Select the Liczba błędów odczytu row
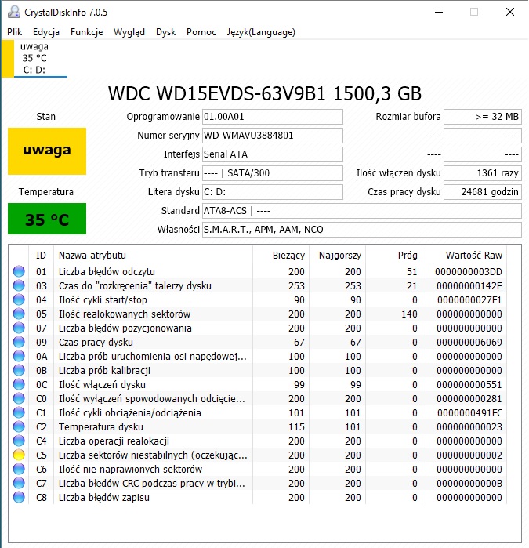Image resolution: width=529 pixels, height=548 pixels. point(258,271)
